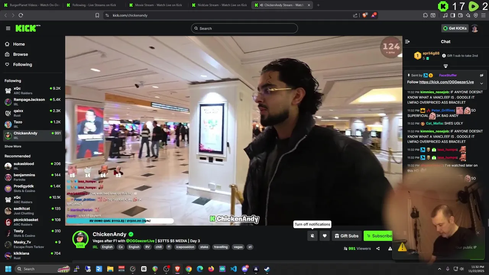Open the browser extensions puzzle icon
The width and height of the screenshot is (489, 275).
pyautogui.click(x=425, y=15)
